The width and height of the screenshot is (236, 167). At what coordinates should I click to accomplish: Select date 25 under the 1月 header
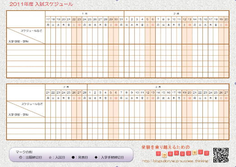[x=90, y=19]
